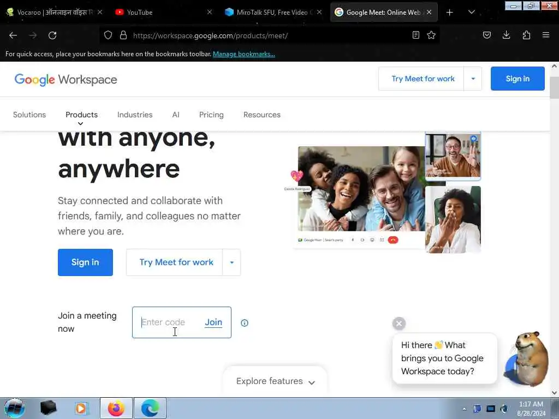Open Microsoft Edge from the taskbar

pos(150,408)
